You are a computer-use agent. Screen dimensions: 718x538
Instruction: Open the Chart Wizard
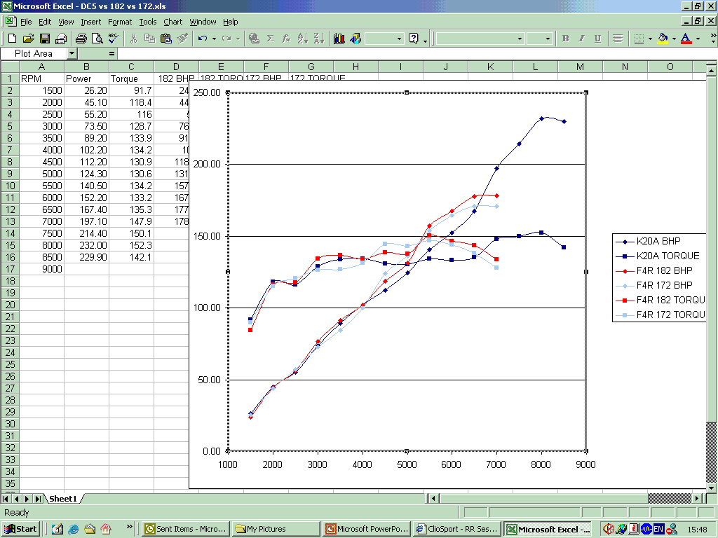pyautogui.click(x=340, y=39)
